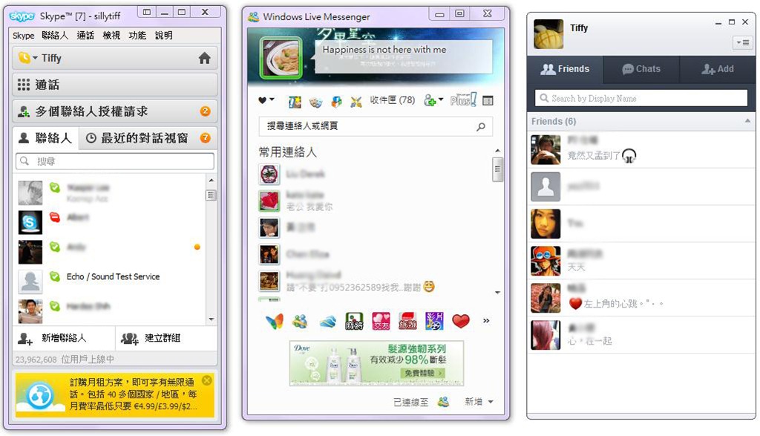Switch to the Chats tab in LINE
This screenshot has width=760, height=436.
[641, 69]
